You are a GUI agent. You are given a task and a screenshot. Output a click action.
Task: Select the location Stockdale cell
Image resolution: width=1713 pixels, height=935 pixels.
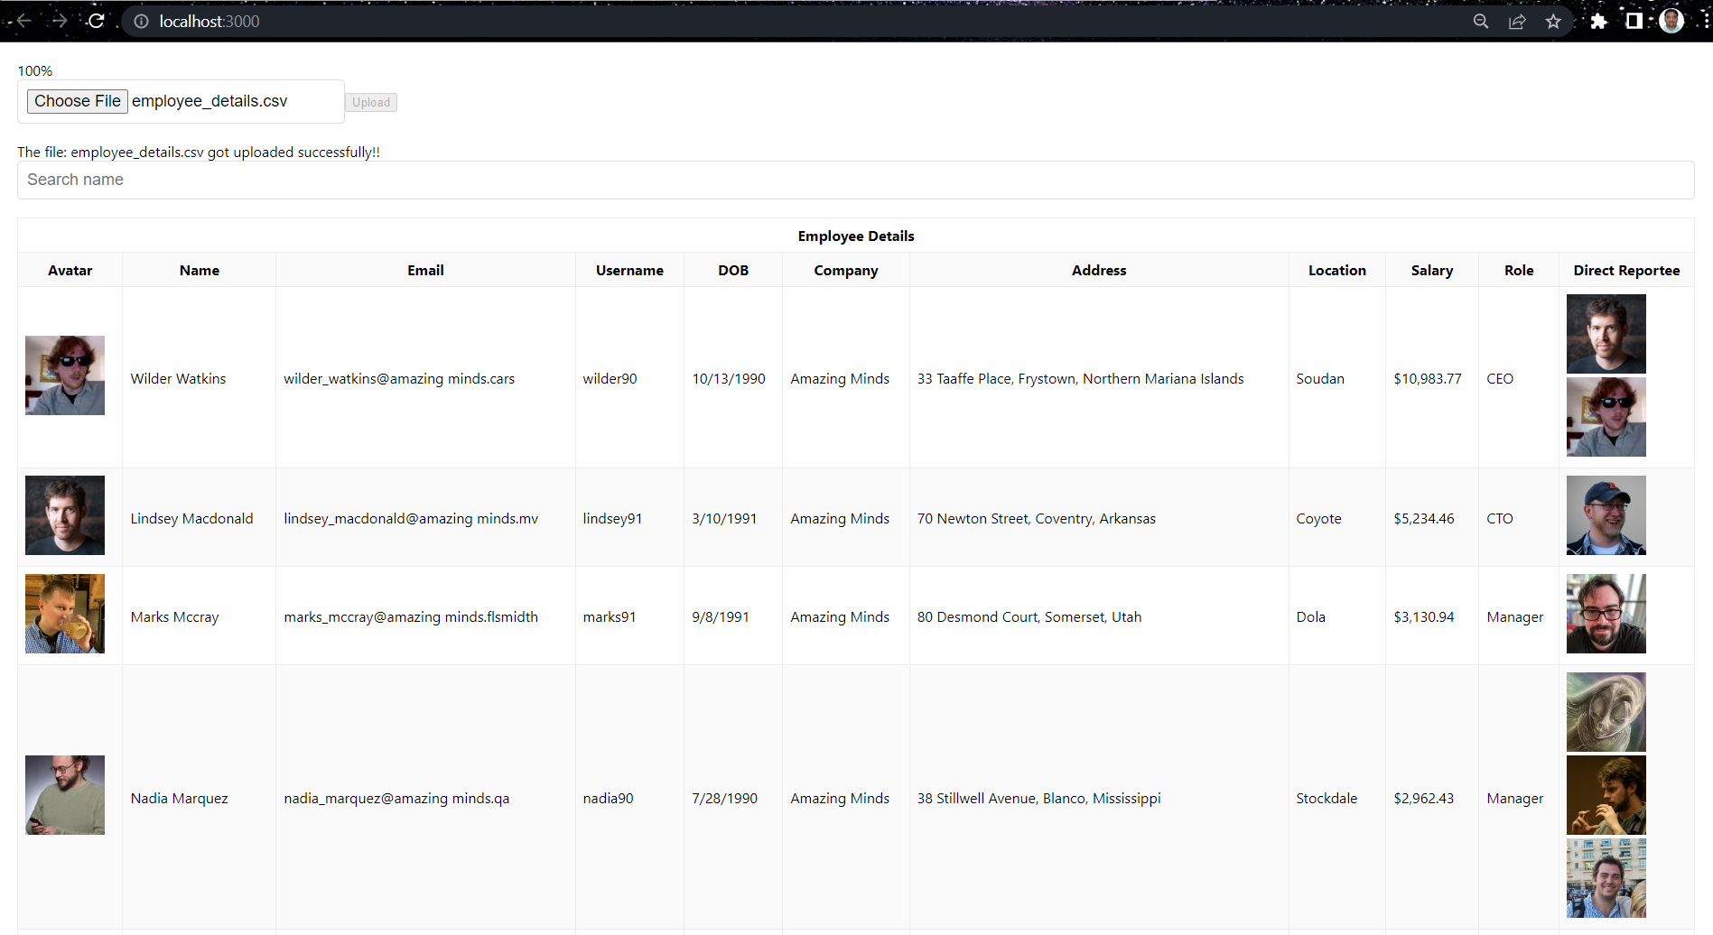click(1337, 798)
